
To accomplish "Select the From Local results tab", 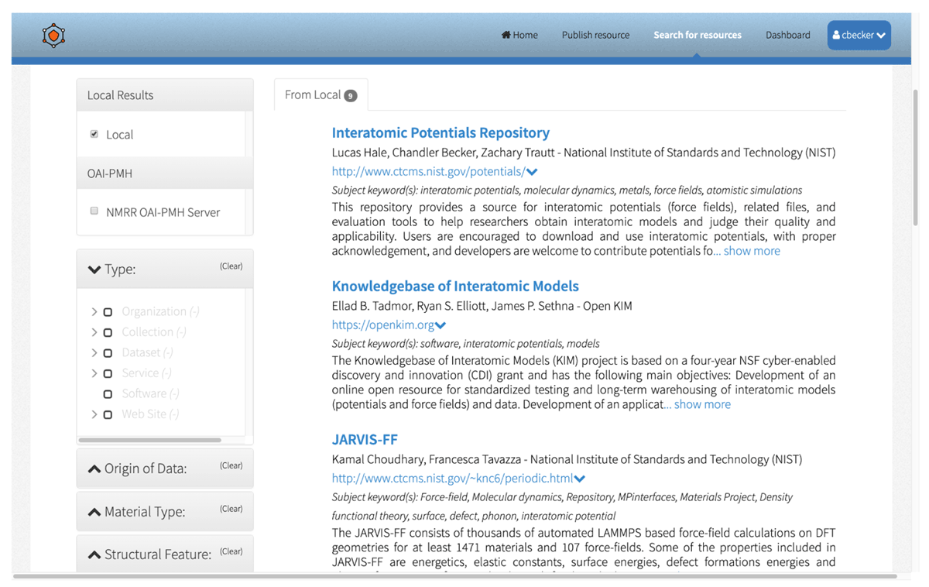I will coord(321,94).
